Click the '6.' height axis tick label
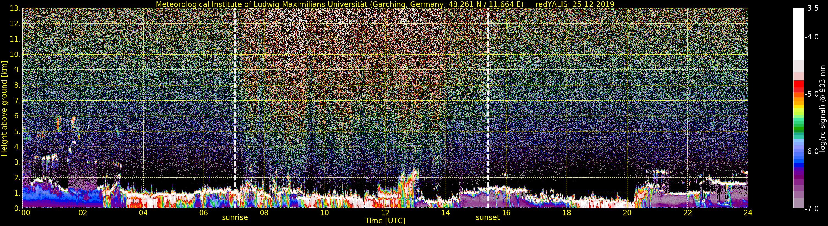The height and width of the screenshot is (226, 828). coord(17,116)
